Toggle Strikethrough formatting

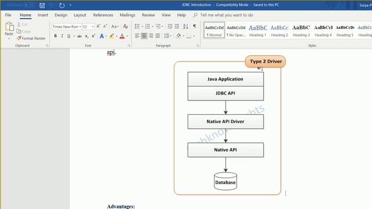80,36
